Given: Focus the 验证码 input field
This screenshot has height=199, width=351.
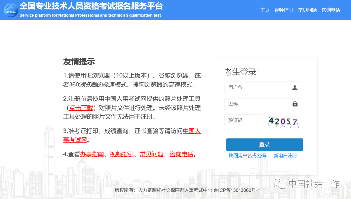Looking at the screenshot, I should click(243, 120).
